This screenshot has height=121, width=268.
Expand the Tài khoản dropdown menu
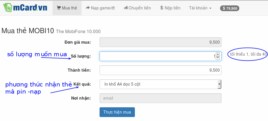pos(200,8)
